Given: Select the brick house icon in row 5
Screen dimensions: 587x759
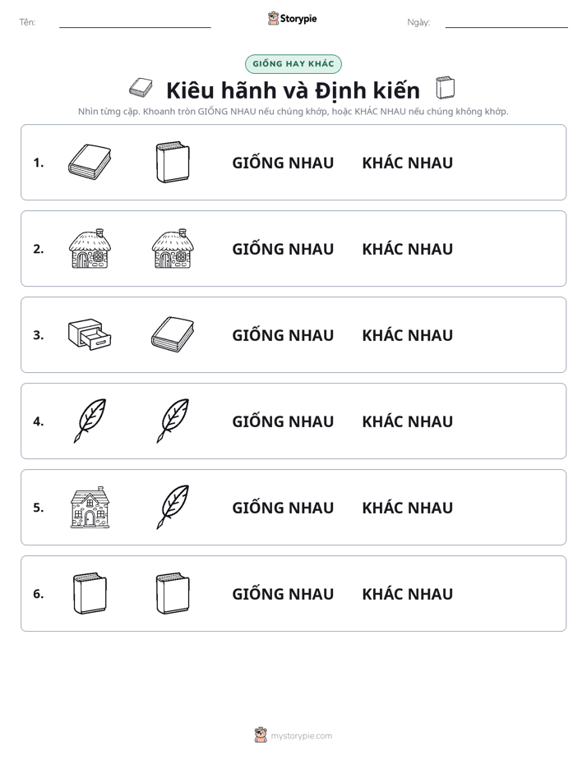Looking at the screenshot, I should pos(90,507).
